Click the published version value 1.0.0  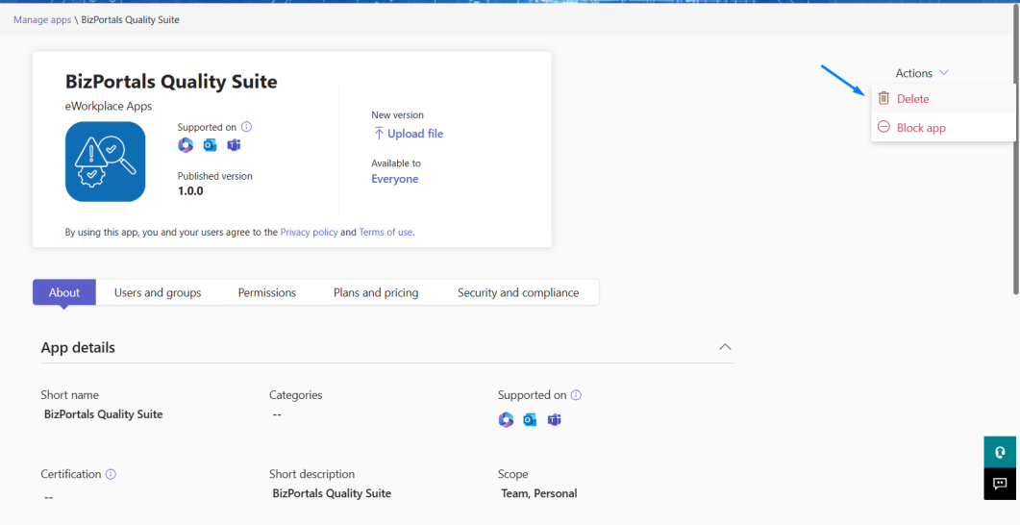[190, 191]
